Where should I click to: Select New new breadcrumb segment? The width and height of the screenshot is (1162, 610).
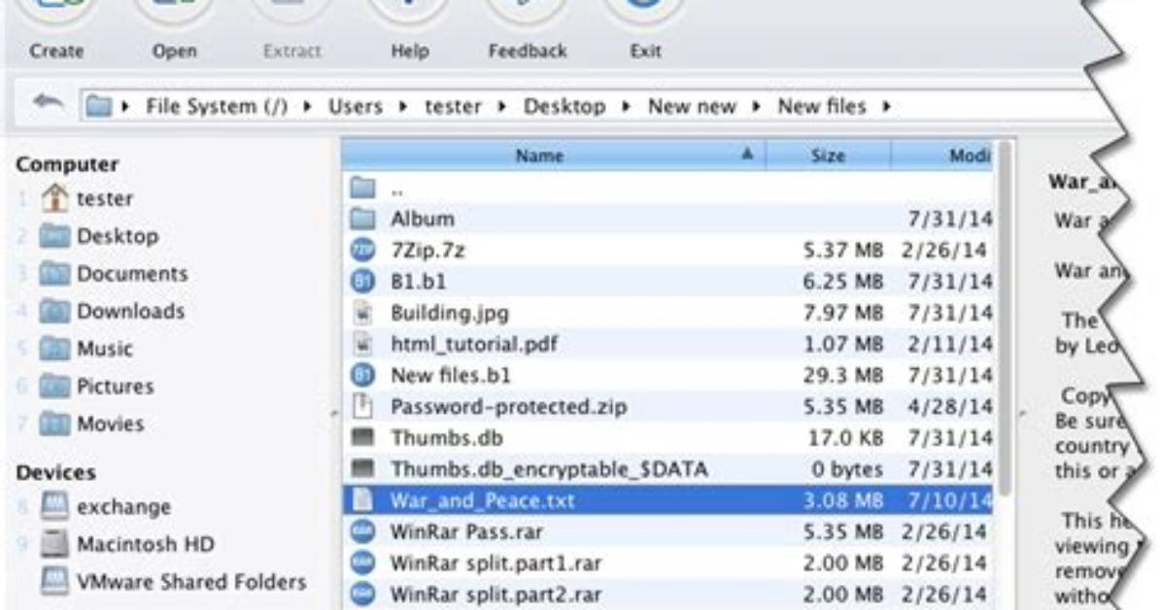[x=692, y=107]
